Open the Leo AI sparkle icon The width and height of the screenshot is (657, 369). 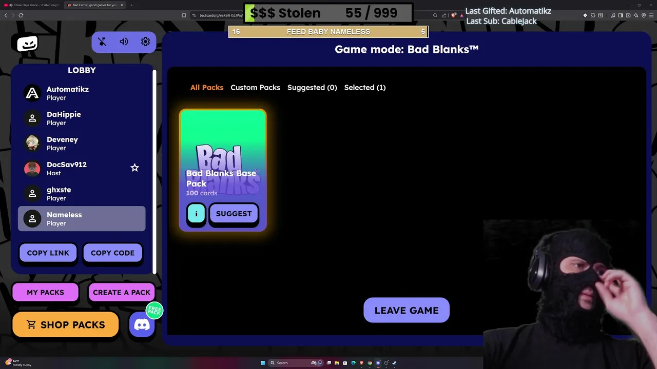click(x=636, y=15)
